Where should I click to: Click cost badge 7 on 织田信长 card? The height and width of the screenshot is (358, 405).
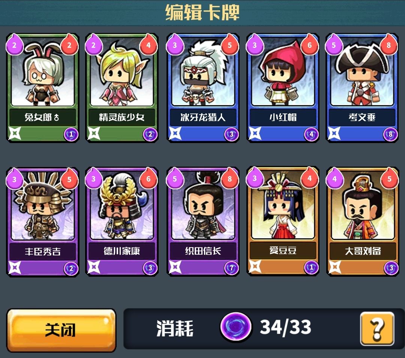(231, 268)
